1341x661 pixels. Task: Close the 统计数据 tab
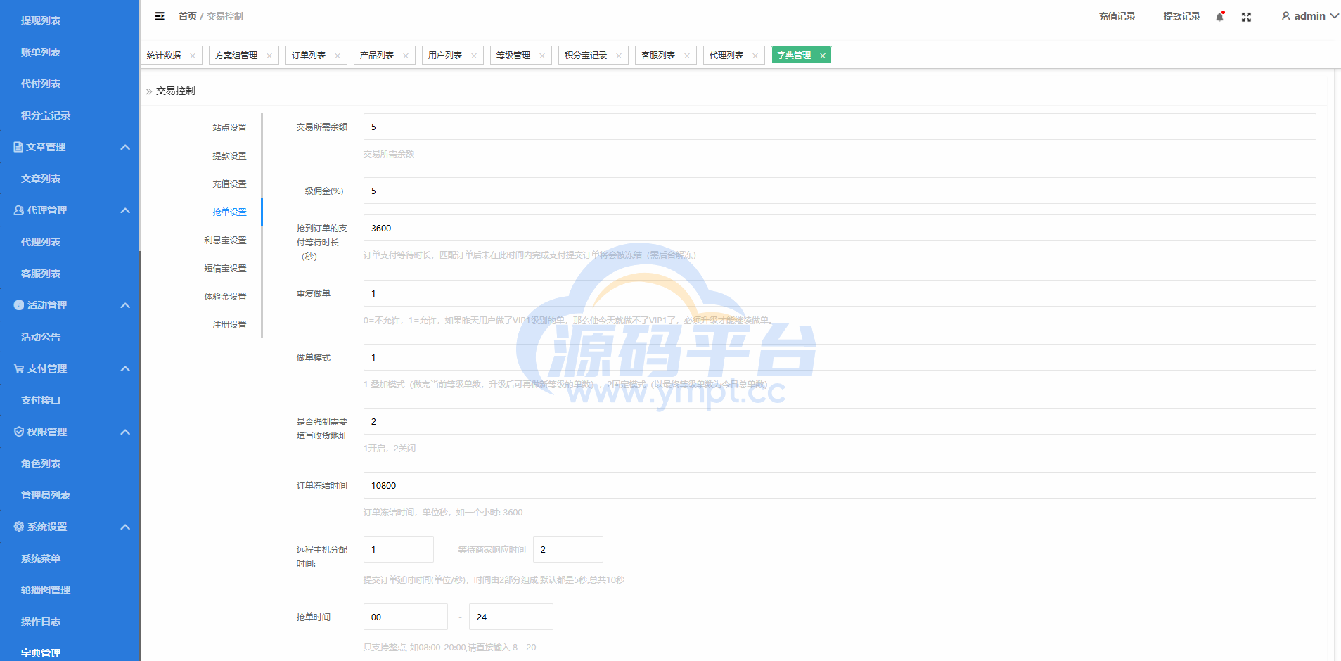click(193, 56)
